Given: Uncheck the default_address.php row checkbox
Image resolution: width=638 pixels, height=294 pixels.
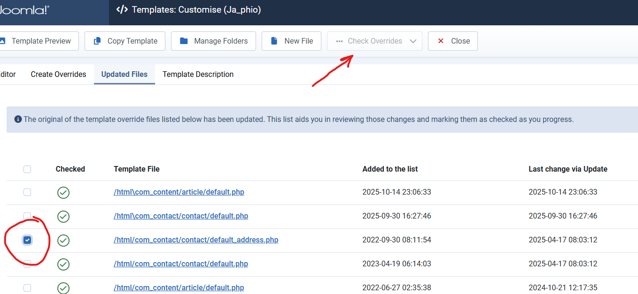Looking at the screenshot, I should tap(27, 240).
